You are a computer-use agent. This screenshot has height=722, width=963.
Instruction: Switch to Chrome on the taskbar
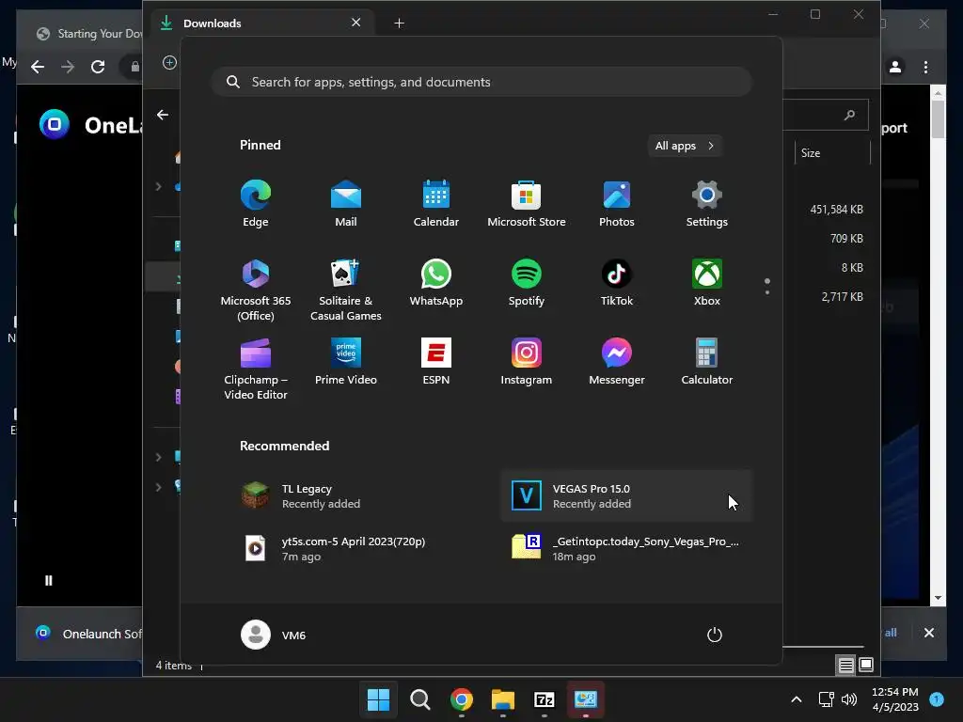click(x=462, y=699)
